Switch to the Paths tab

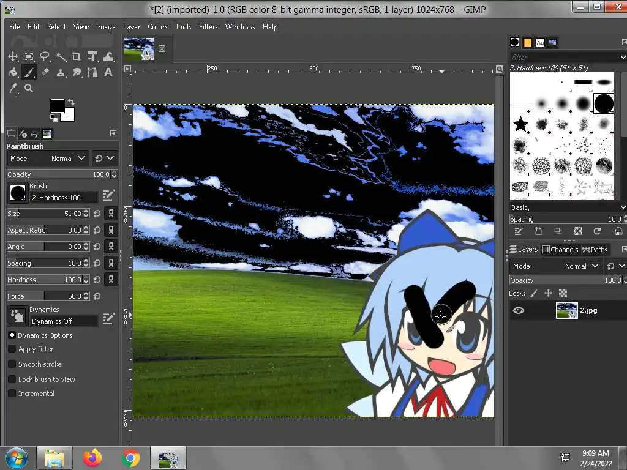click(x=595, y=250)
